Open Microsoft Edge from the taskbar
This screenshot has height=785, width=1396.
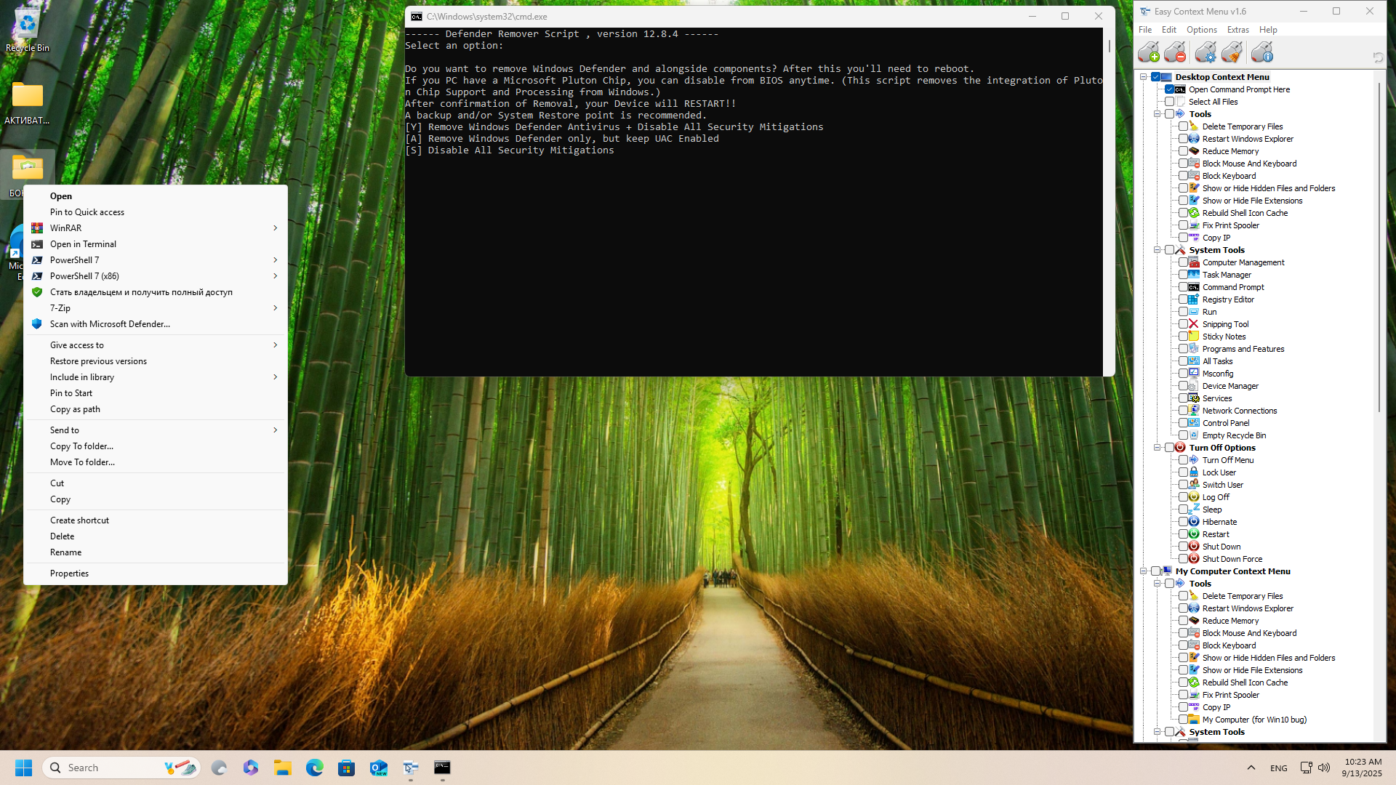coord(314,768)
